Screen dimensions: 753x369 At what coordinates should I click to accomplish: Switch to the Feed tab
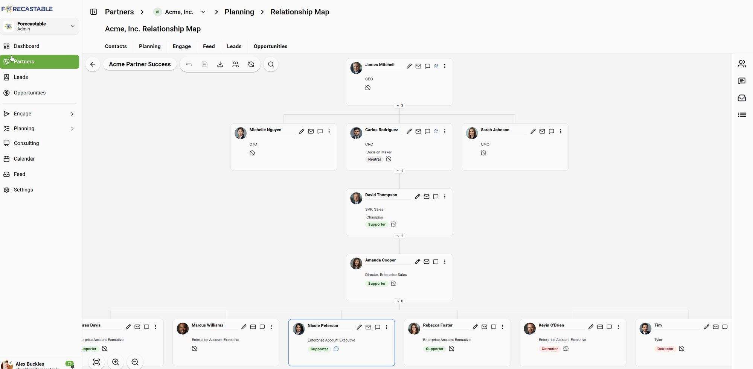click(x=209, y=47)
